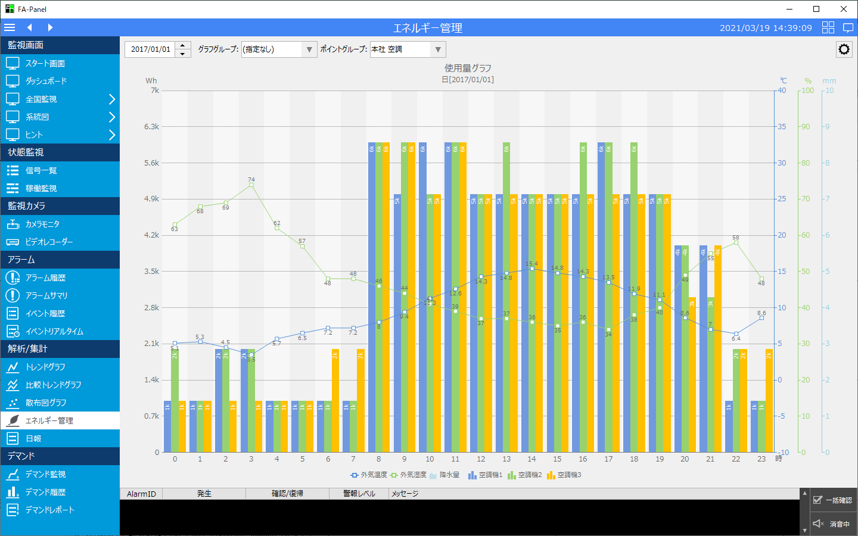The width and height of the screenshot is (858, 536).
Task: Open 系統図 in the sidebar
Action: pos(60,117)
